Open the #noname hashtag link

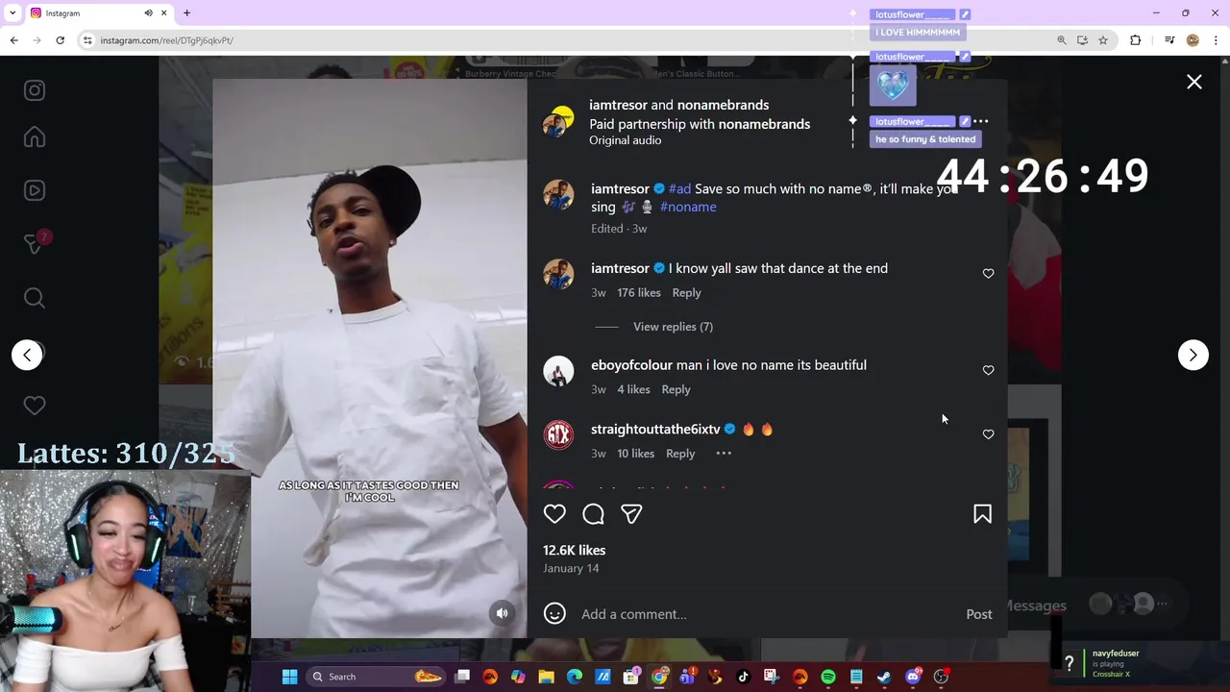pyautogui.click(x=688, y=207)
